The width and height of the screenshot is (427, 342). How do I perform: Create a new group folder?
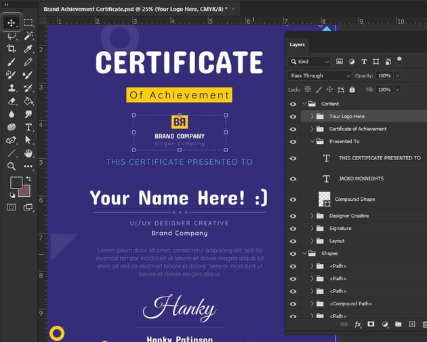point(399,324)
